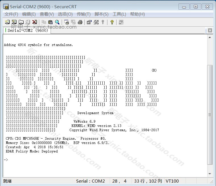Close the session tab with X button
This screenshot has width=216, height=186.
coord(210,30)
